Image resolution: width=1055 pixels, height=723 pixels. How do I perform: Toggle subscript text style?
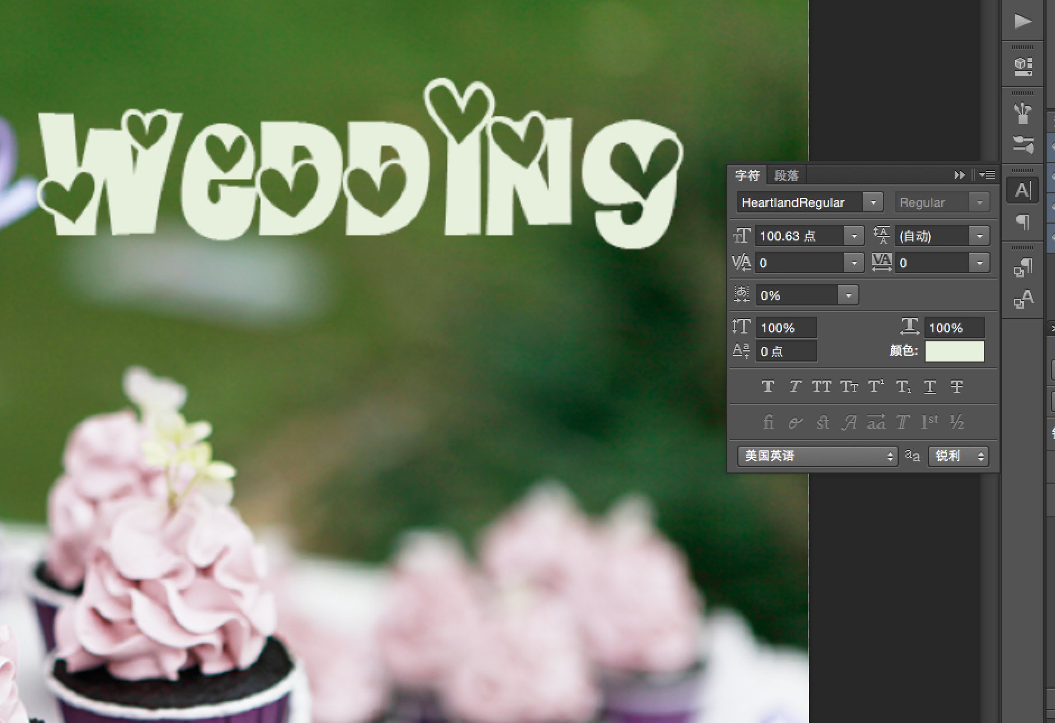[x=903, y=386]
